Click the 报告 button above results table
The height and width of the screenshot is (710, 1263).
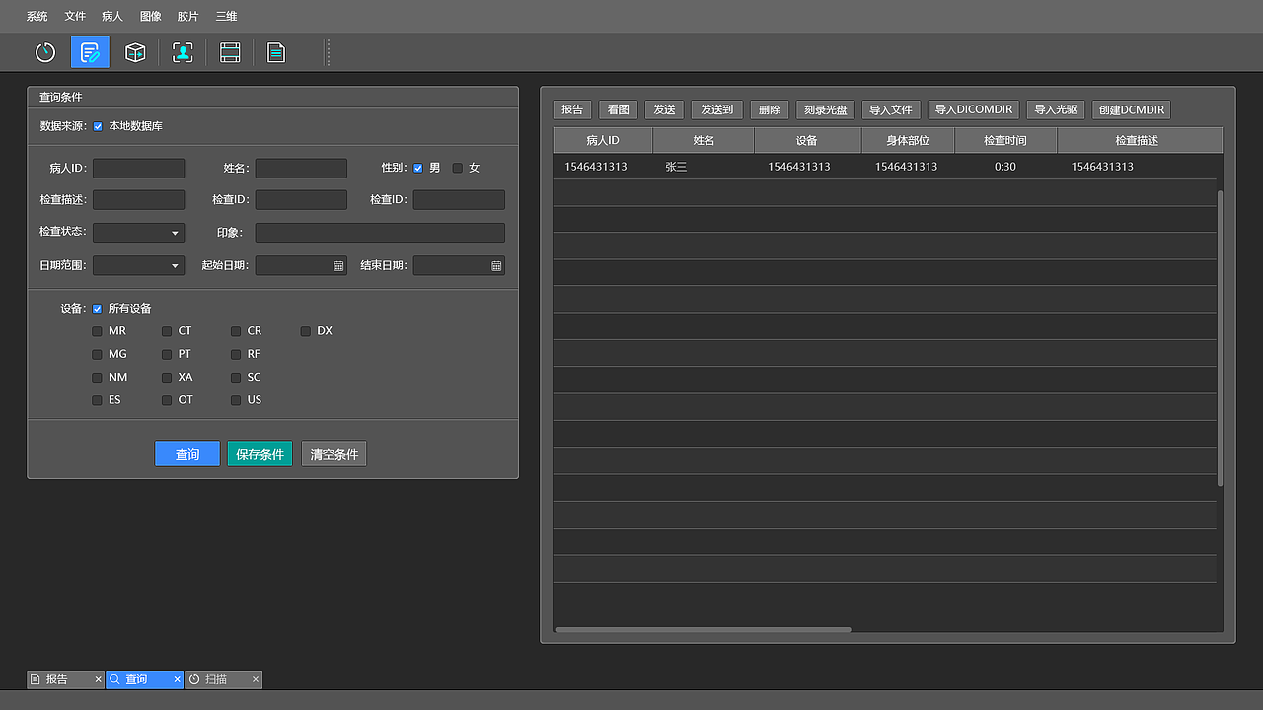pos(572,109)
